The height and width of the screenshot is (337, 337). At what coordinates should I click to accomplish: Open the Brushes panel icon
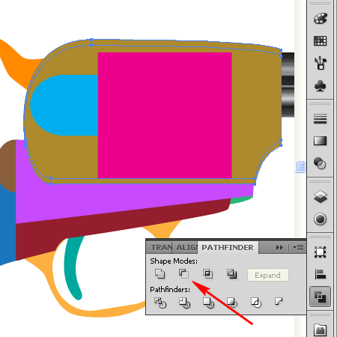click(x=321, y=63)
